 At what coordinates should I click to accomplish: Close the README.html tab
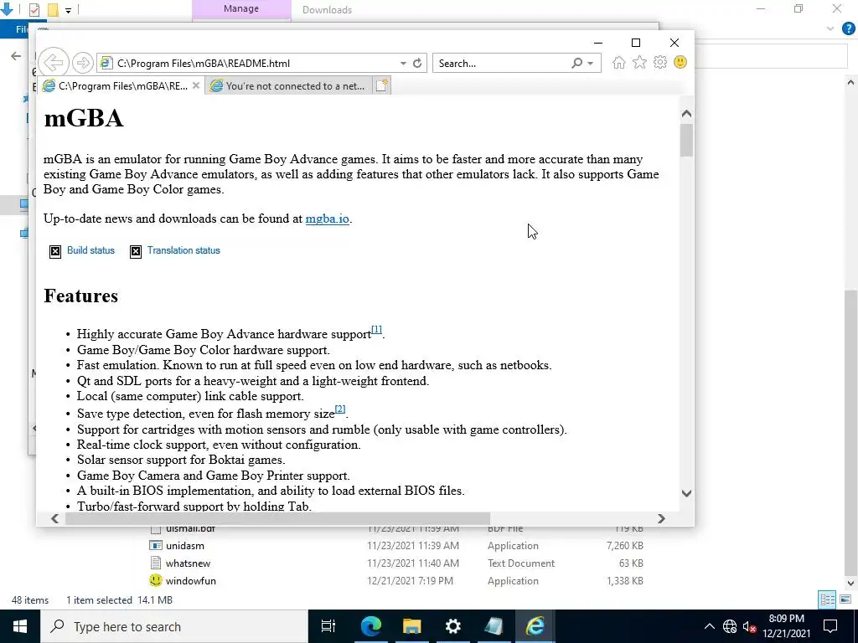pos(196,85)
